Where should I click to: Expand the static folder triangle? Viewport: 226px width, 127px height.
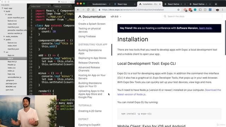coord(6,14)
